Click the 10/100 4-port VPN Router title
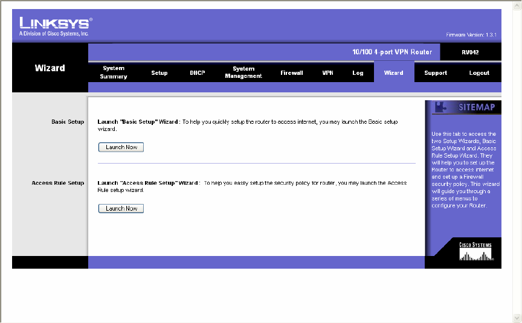The image size is (522, 323). (x=392, y=52)
